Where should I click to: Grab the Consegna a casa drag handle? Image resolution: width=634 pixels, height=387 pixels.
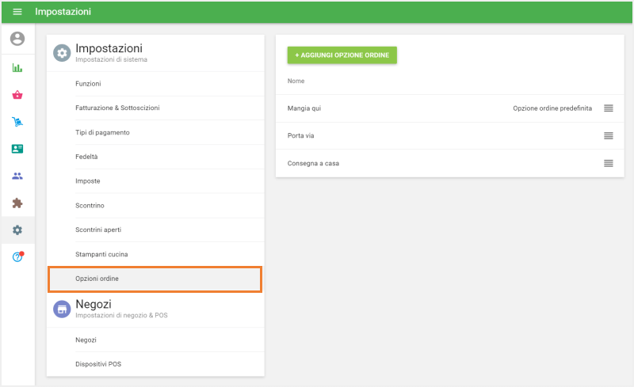pos(608,163)
